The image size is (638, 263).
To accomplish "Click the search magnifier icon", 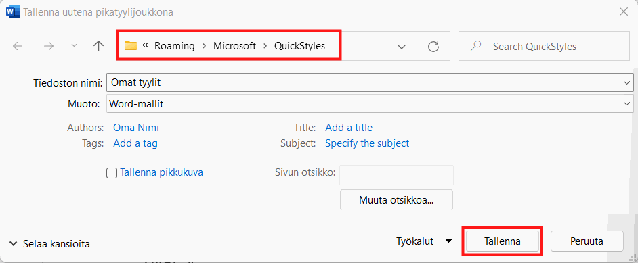I will [475, 46].
